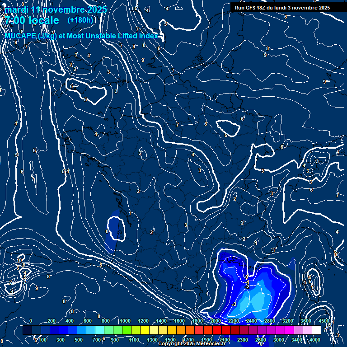
Task: Click the '1000' legend label
Action: pos(125,321)
